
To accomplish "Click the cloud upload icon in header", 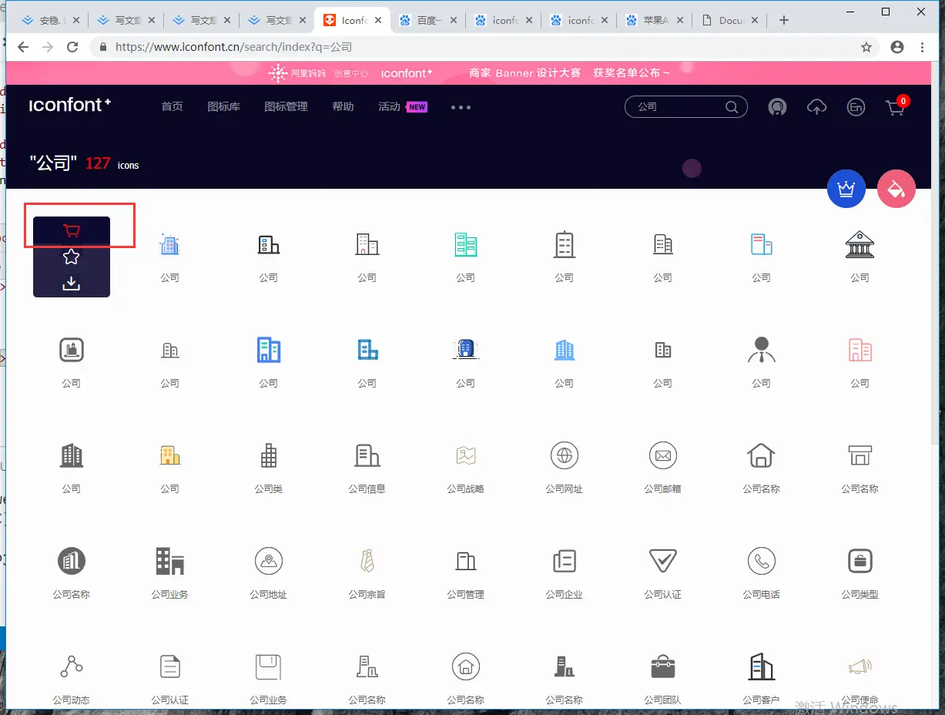I will 816,107.
